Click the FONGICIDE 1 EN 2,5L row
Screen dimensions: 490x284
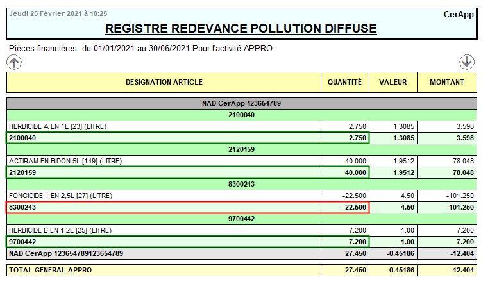point(164,196)
